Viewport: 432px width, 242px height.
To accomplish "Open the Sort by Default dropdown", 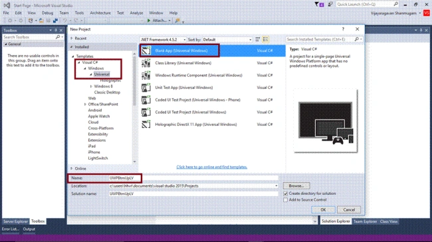I will coord(227,40).
